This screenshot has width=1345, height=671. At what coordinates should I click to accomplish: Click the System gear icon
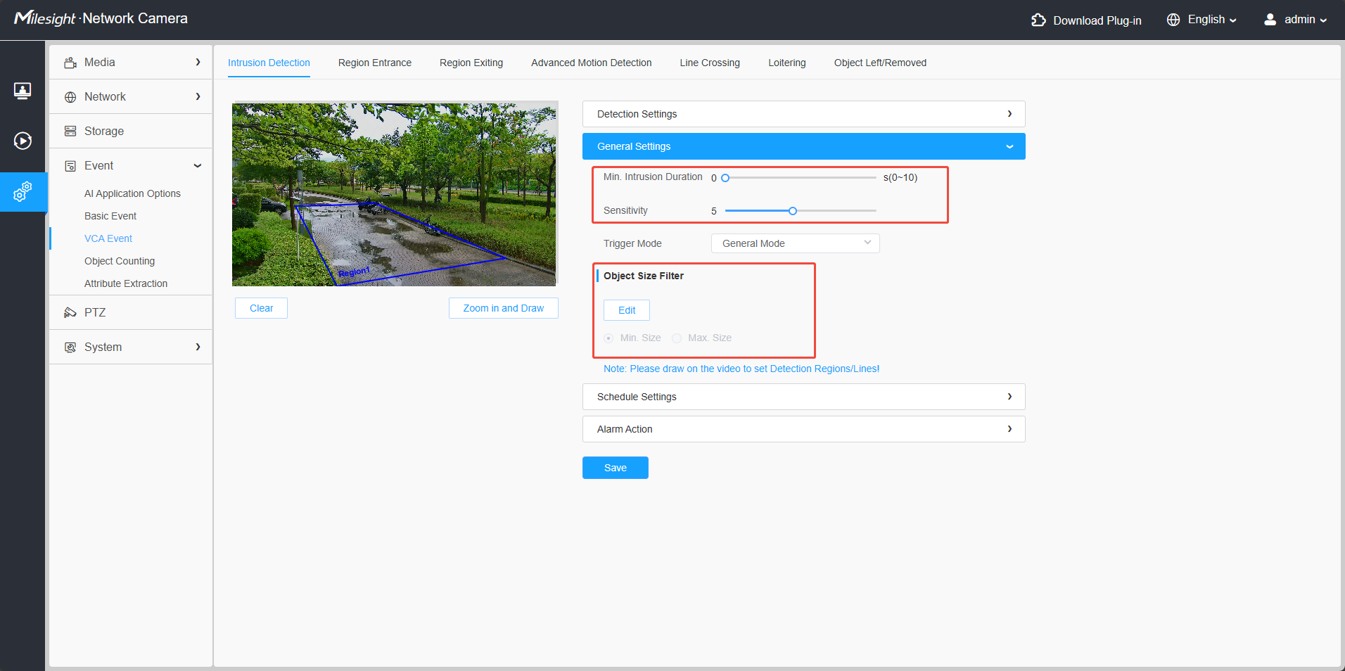click(x=70, y=347)
